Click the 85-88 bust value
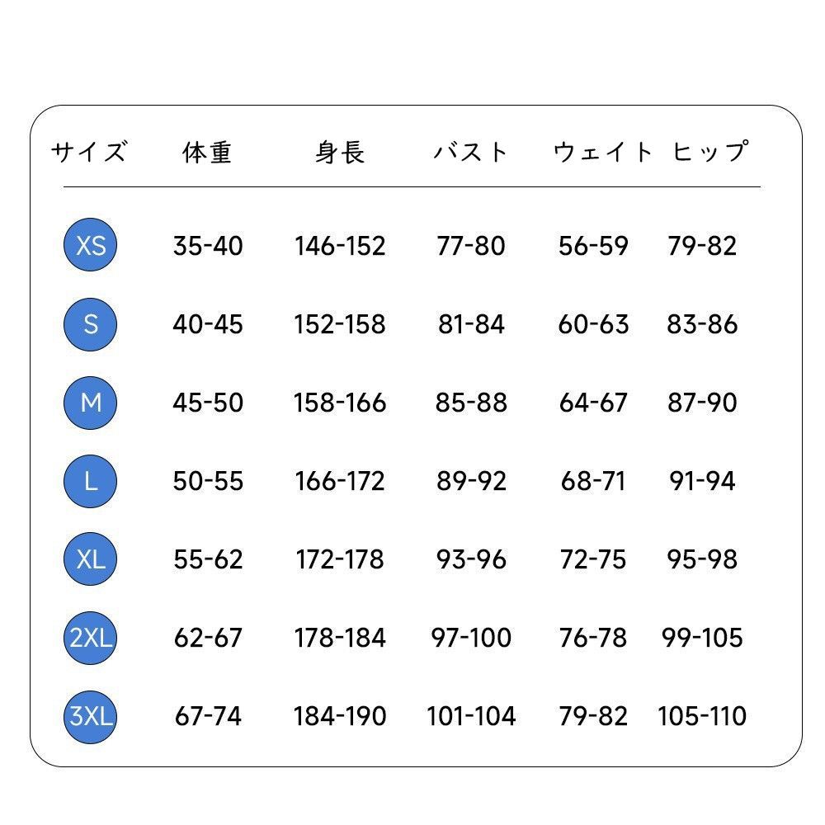Viewport: 825px width, 825px height. [471, 403]
